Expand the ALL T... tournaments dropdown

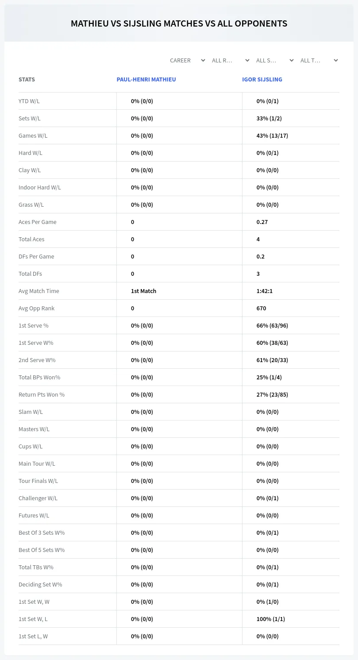click(319, 60)
